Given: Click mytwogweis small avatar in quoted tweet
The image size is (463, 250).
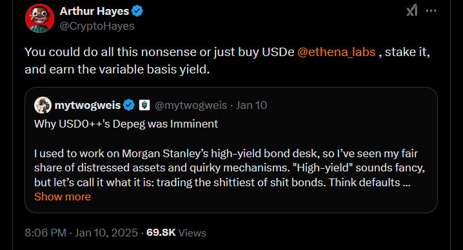Looking at the screenshot, I should coord(43,105).
